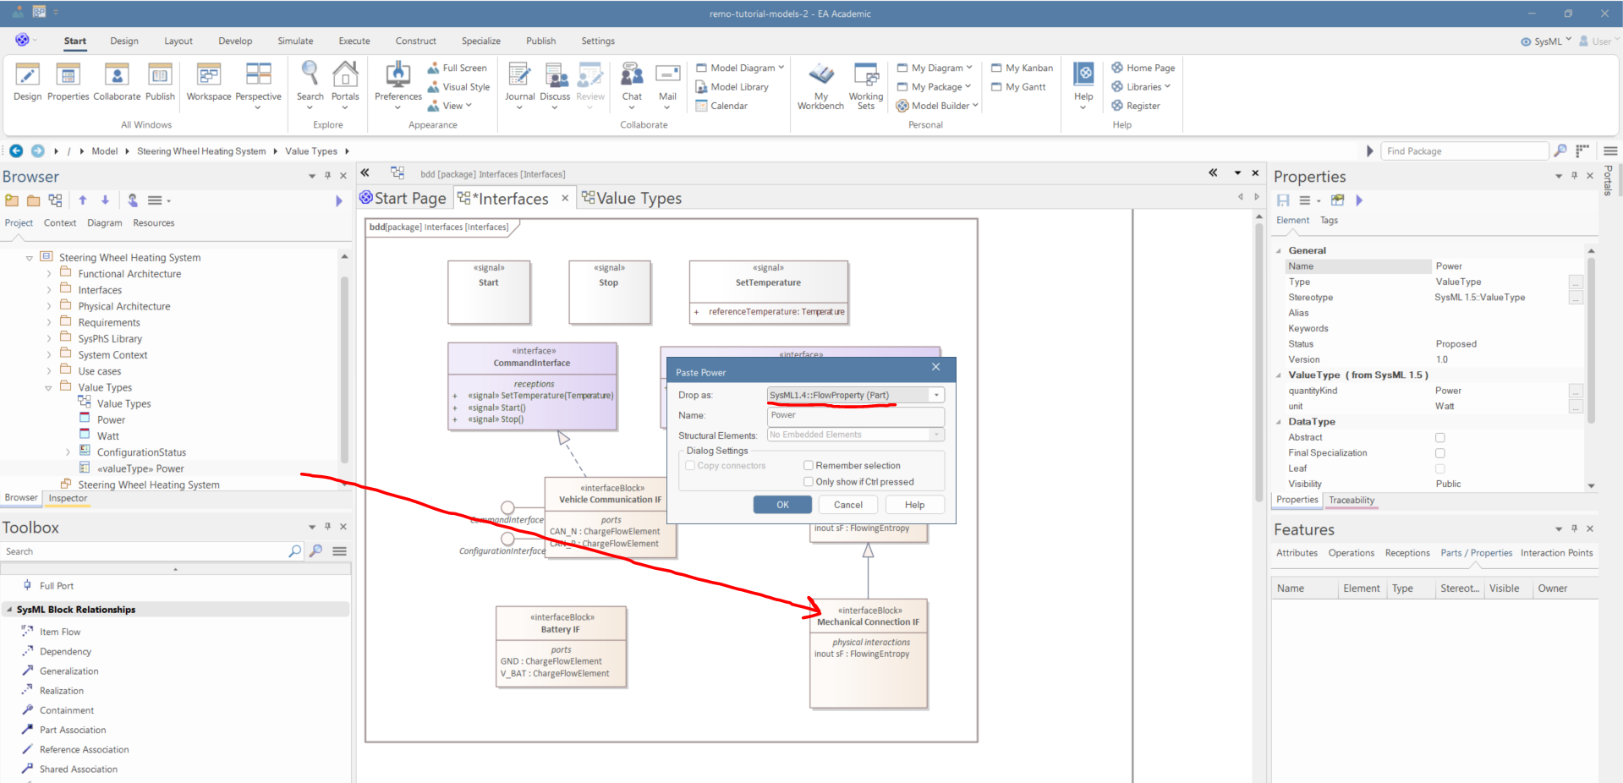Toggle the Abstract checkbox in Properties
1623x783 pixels.
(x=1439, y=438)
